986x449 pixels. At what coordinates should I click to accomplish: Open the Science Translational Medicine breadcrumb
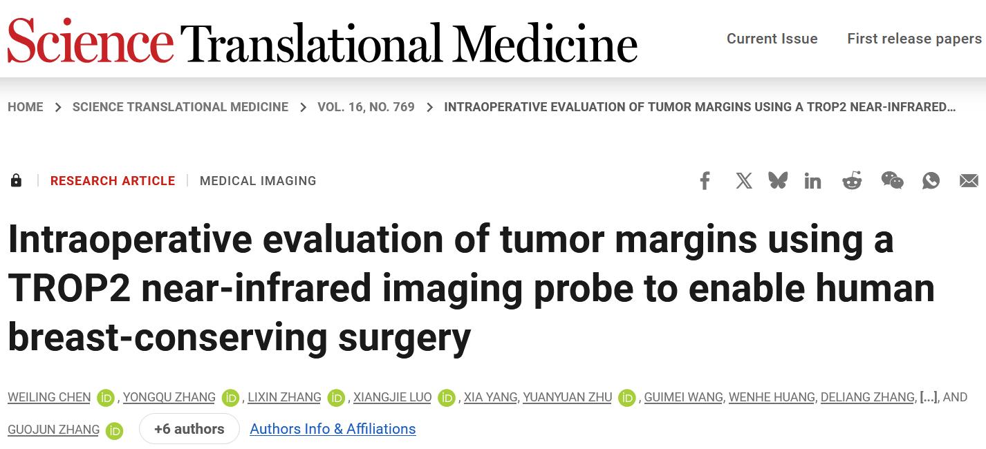click(180, 107)
